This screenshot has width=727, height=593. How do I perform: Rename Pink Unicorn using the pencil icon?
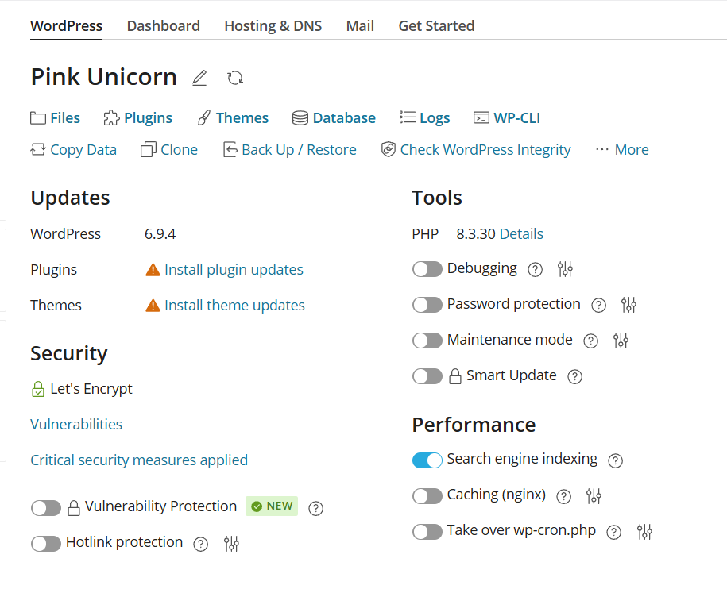click(199, 77)
